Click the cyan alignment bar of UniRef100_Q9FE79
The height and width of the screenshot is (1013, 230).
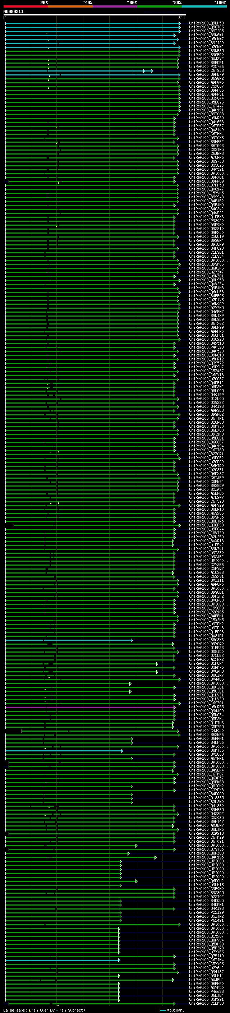click(93, 75)
